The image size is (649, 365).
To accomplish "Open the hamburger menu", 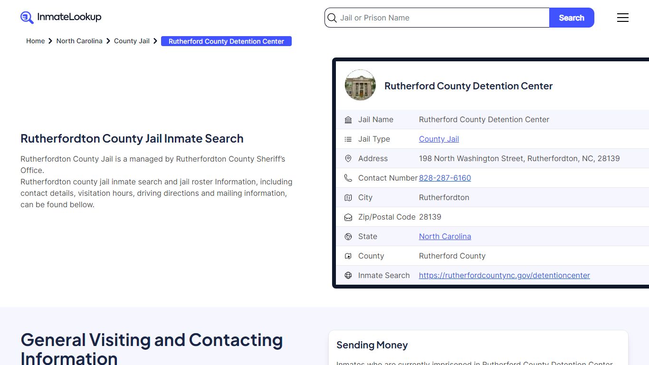I will (622, 18).
